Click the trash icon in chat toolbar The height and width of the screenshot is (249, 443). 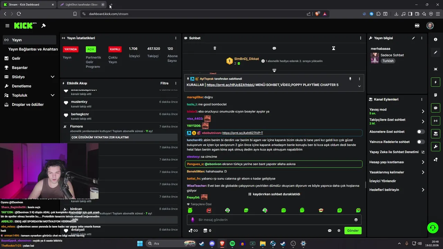tap(215, 48)
